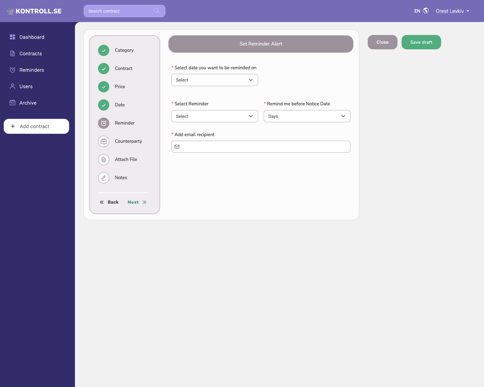Click the Set Reminder Alert header bar
Image resolution: width=484 pixels, height=387 pixels.
click(261, 44)
